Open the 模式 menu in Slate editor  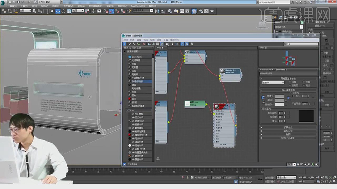pos(126,40)
